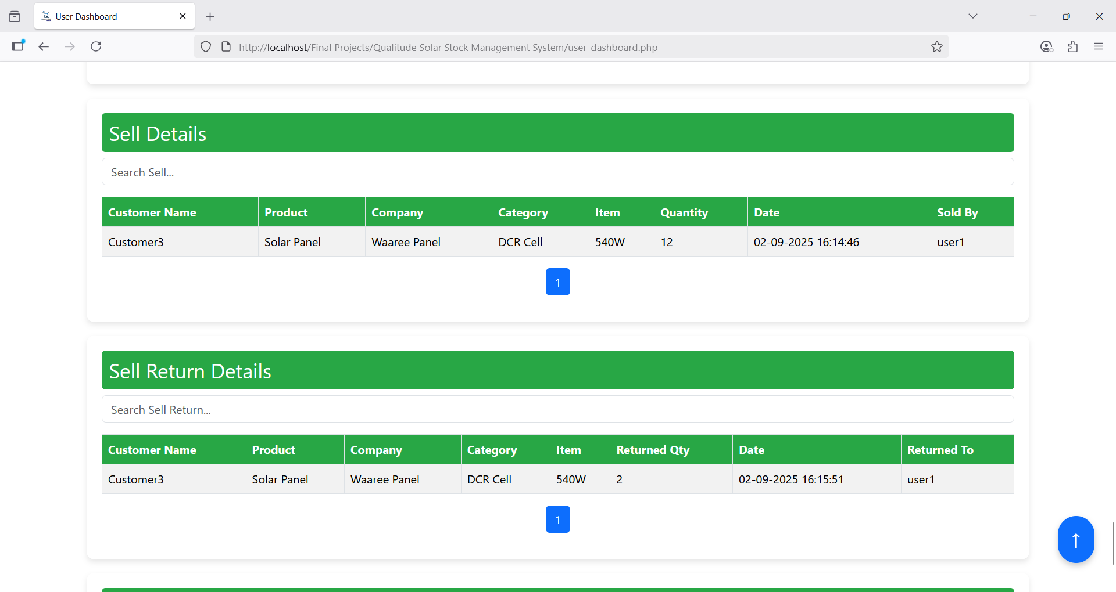Open the Firefox application menu
This screenshot has width=1116, height=592.
[x=1098, y=46]
